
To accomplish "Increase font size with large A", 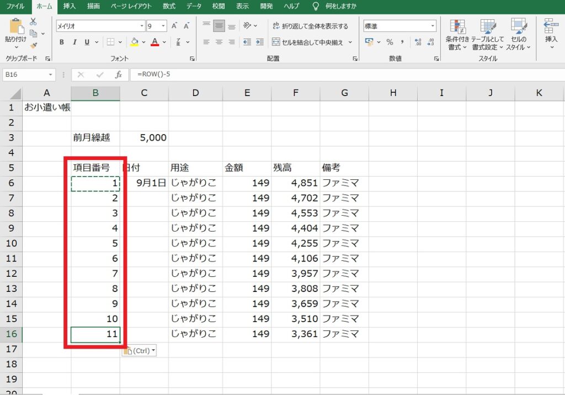I will pos(174,26).
